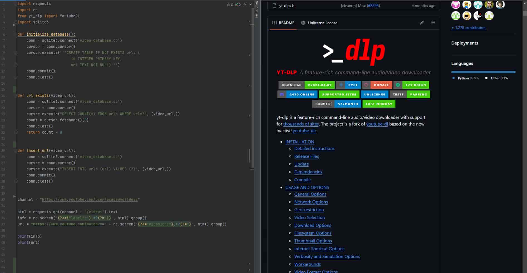This screenshot has width=527, height=273.
Task: Open the weak warnings checkmark indicator showing 5
Action: click(238, 4)
